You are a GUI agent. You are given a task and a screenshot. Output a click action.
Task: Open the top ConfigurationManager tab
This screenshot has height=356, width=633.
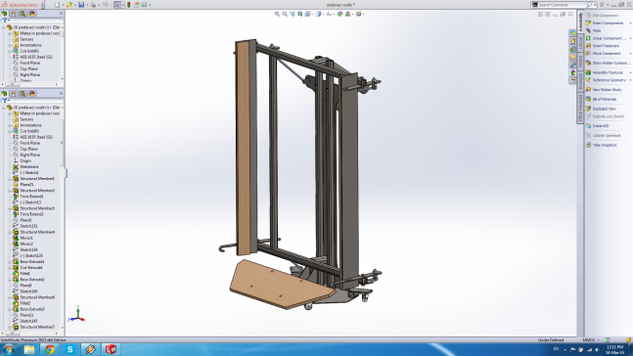23,14
